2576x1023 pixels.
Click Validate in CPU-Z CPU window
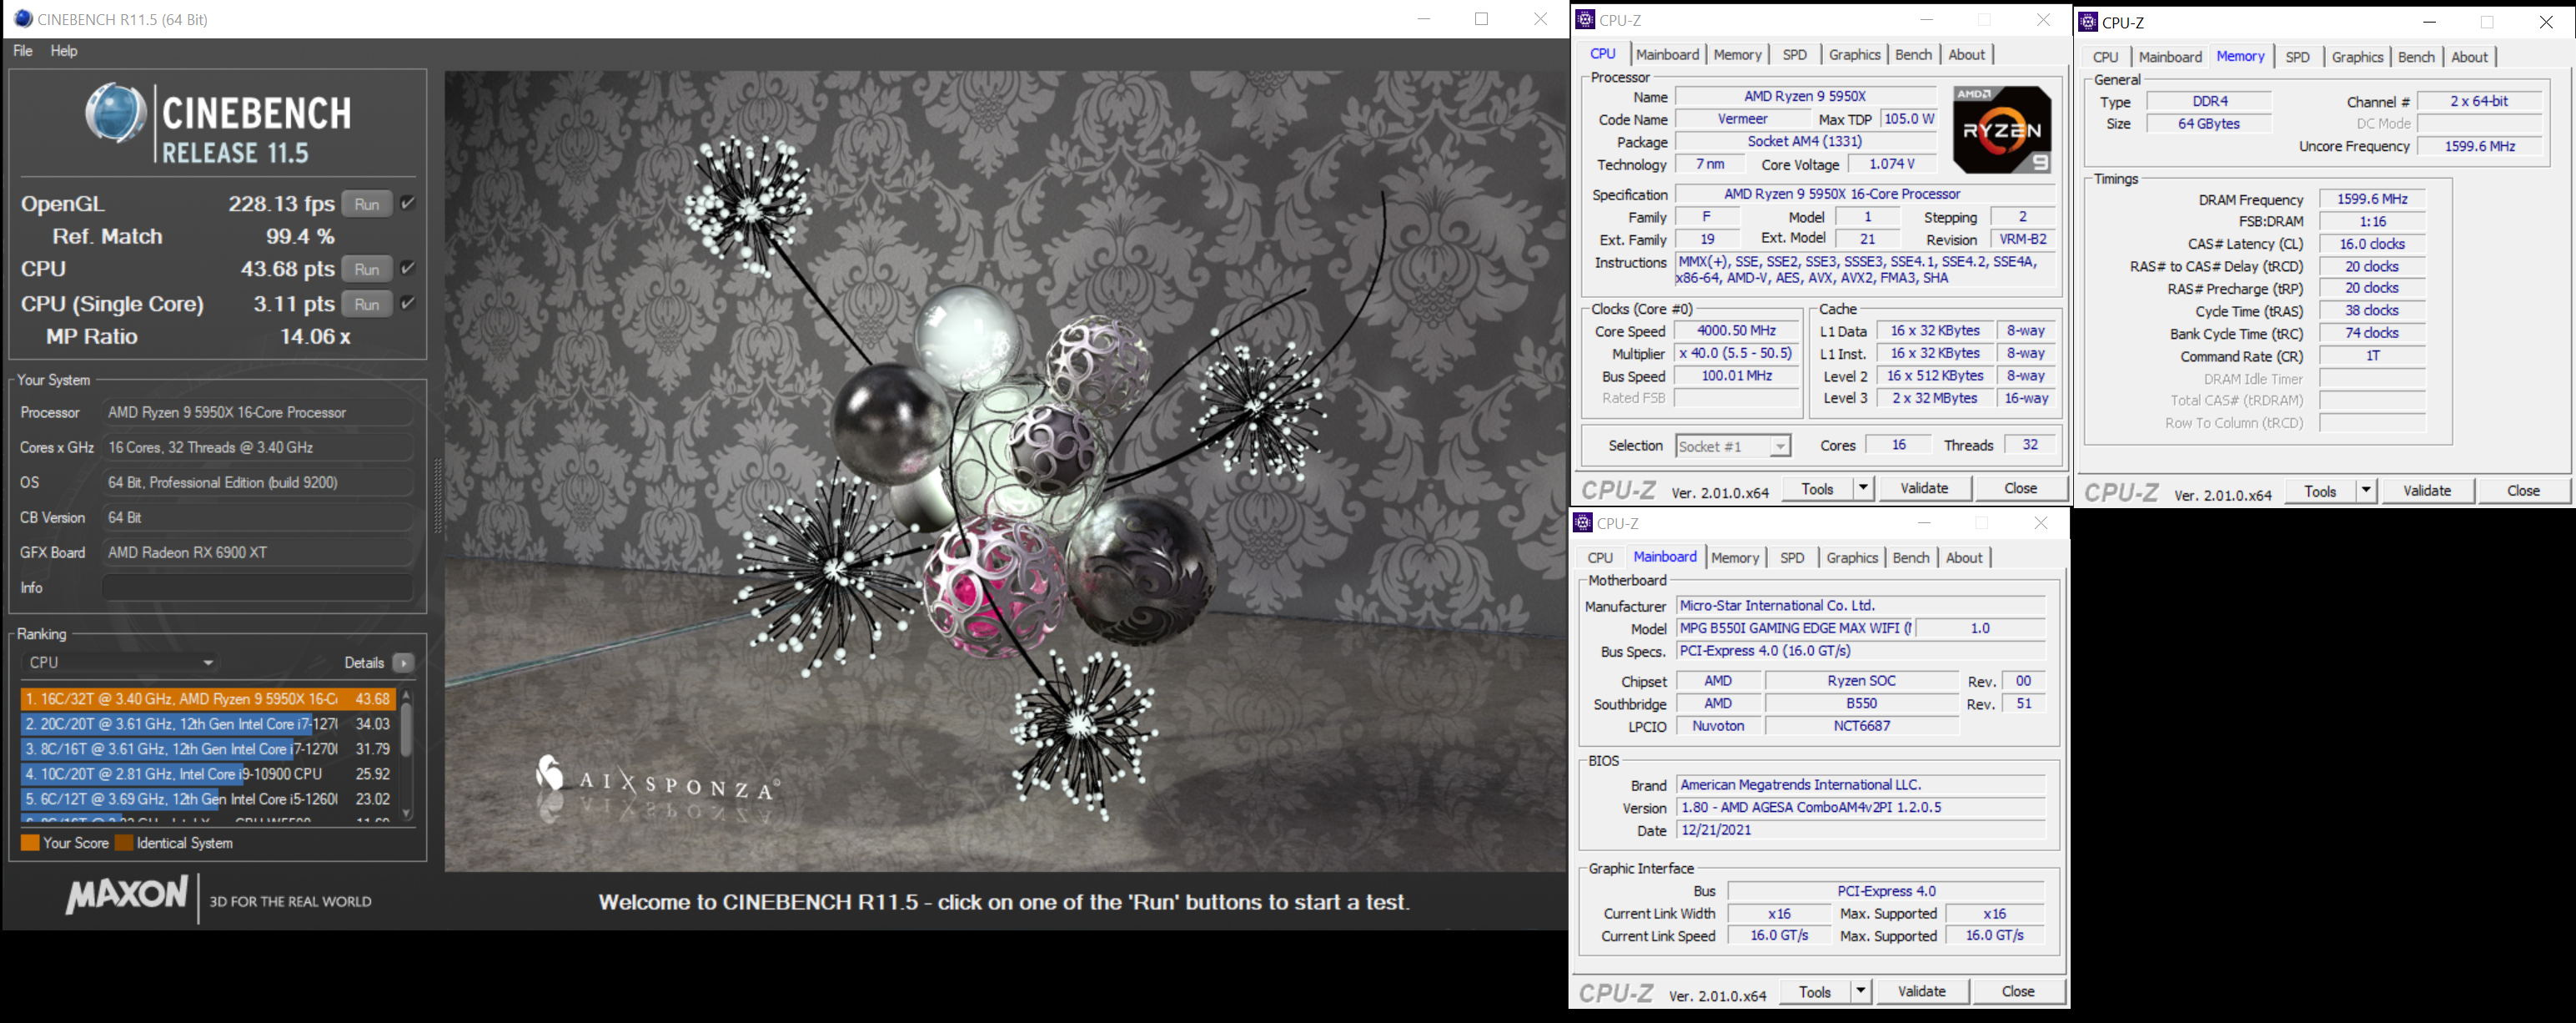[x=1924, y=488]
